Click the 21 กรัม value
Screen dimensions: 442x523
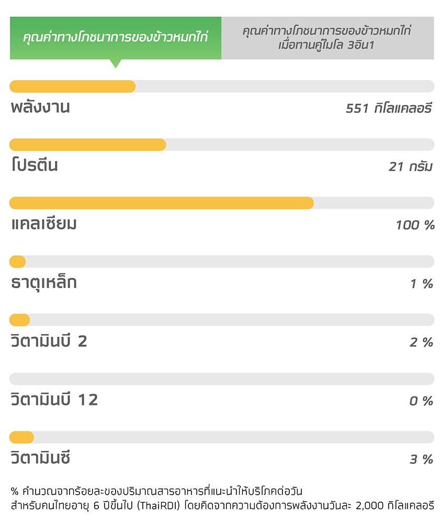411,166
